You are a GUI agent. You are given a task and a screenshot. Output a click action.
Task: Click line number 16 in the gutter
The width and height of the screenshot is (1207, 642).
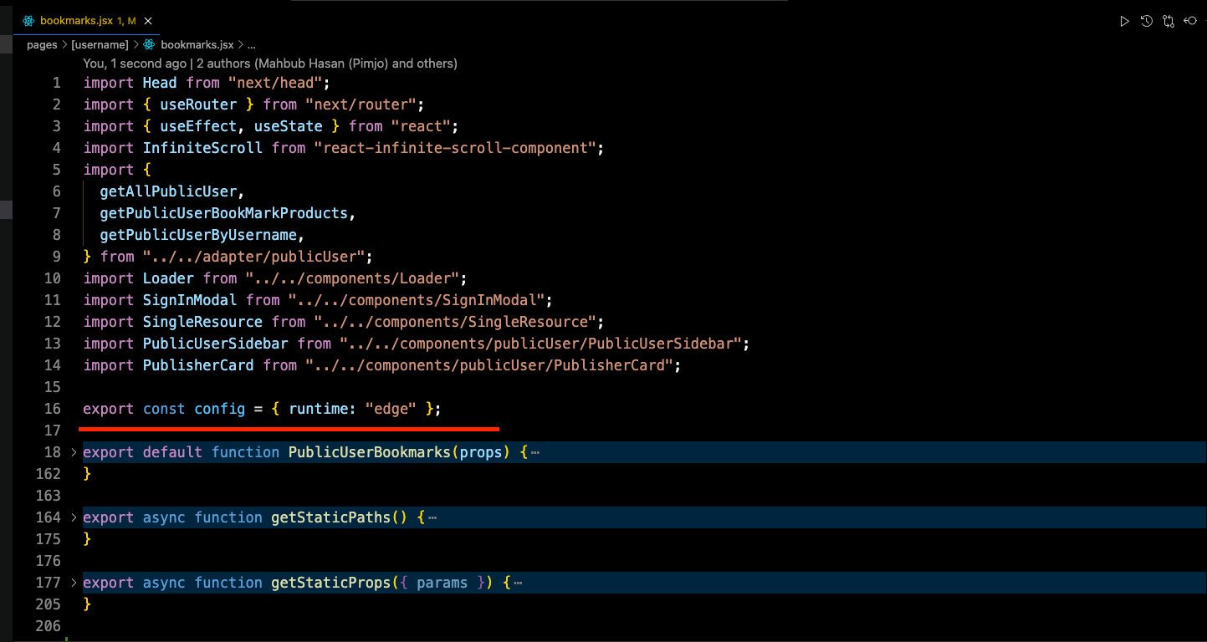(52, 408)
